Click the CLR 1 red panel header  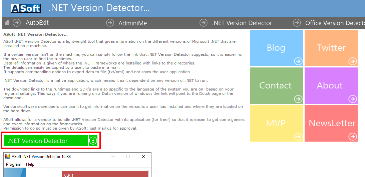pos(105,174)
